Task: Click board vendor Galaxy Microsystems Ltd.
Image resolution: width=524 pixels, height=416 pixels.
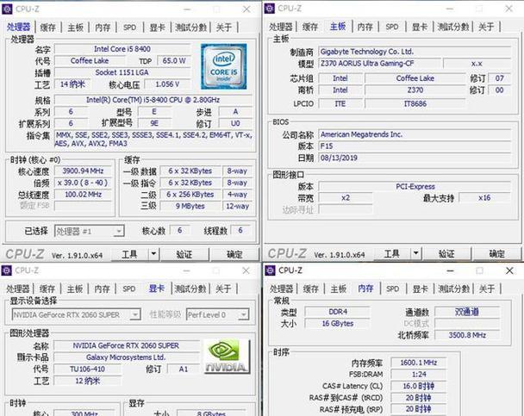Action: click(x=127, y=357)
